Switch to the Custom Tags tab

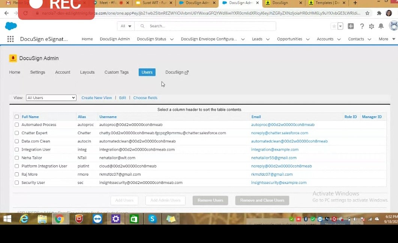pos(117,72)
